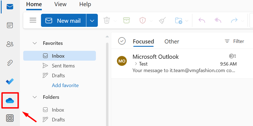The height and width of the screenshot is (126, 253).
Task: Click the reply indicator icon on message
Action: [x=233, y=56]
